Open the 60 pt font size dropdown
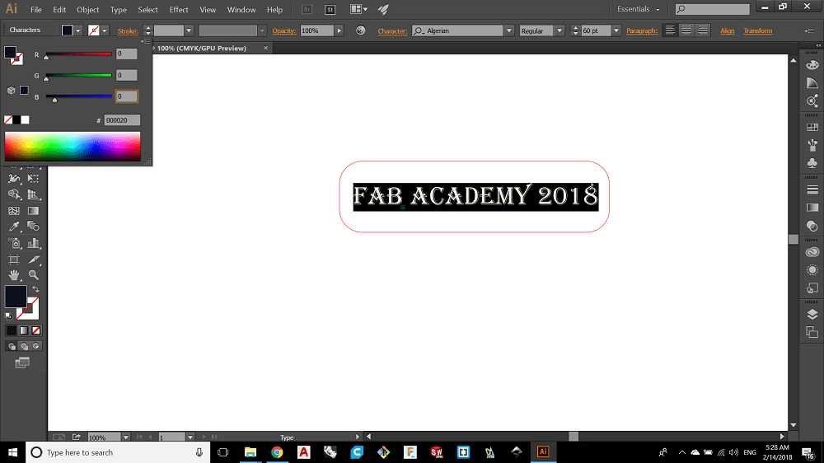 coord(616,30)
